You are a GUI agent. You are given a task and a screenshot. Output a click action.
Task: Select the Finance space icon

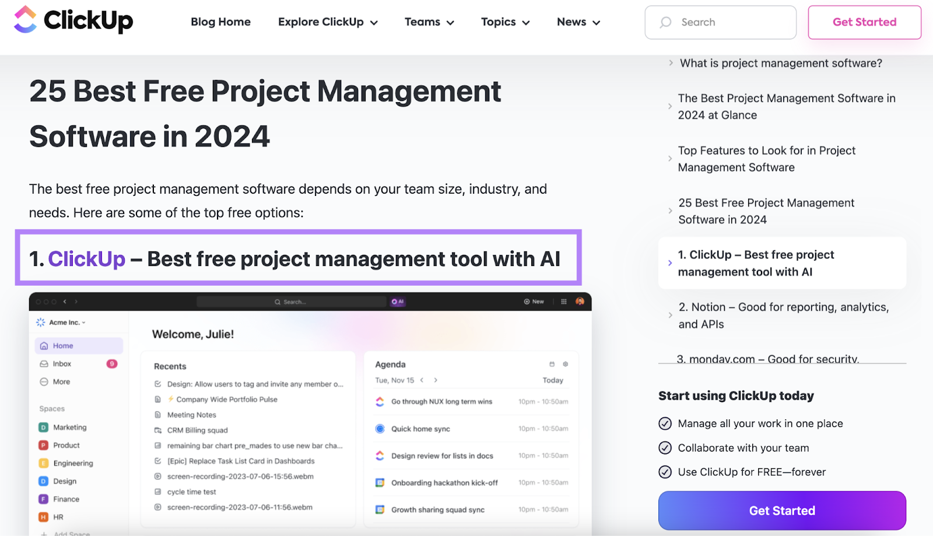pos(44,499)
